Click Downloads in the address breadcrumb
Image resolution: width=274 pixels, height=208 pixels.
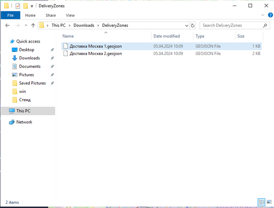[x=85, y=25]
